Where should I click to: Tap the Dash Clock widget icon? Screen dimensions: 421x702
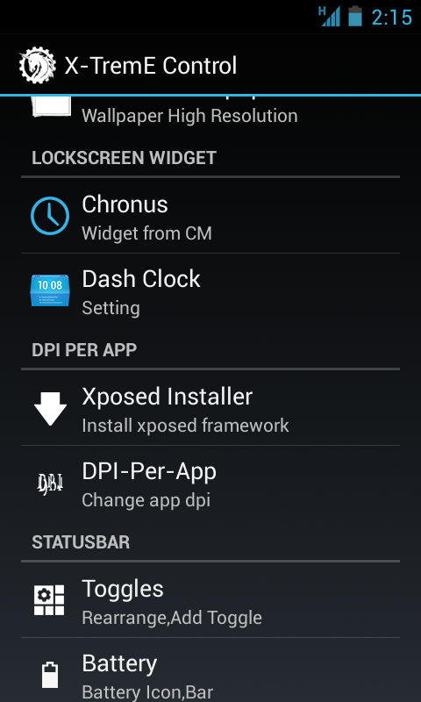point(50,290)
